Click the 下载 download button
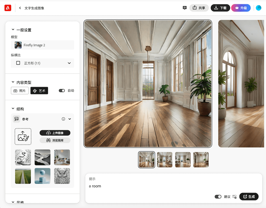Viewport: 266px width, 208px height. click(220, 8)
